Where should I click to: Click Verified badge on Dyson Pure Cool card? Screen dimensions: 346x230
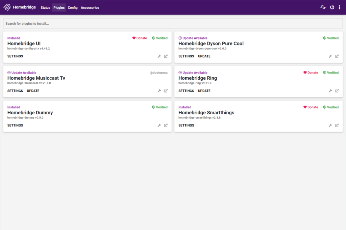point(330,38)
